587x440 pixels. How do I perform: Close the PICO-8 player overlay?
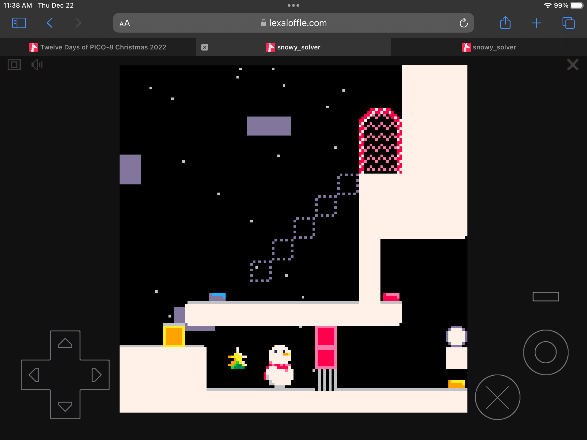tap(573, 65)
